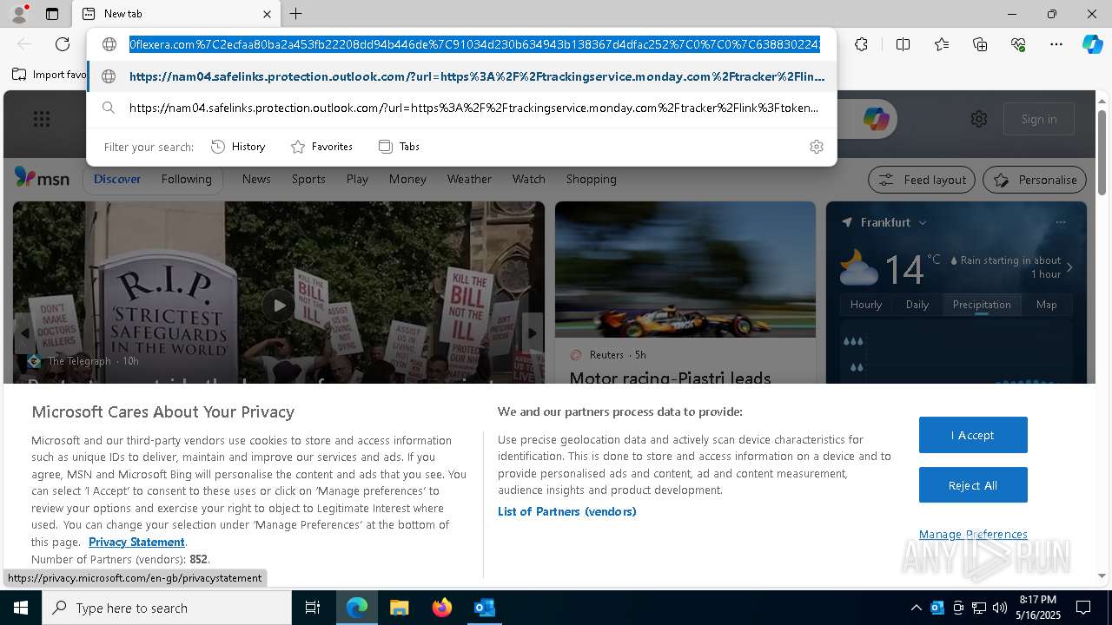Show hidden system tray icons

916,608
